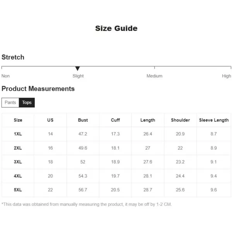The width and height of the screenshot is (232, 232).
Task: Click the Shoulder column header
Action: (180, 120)
